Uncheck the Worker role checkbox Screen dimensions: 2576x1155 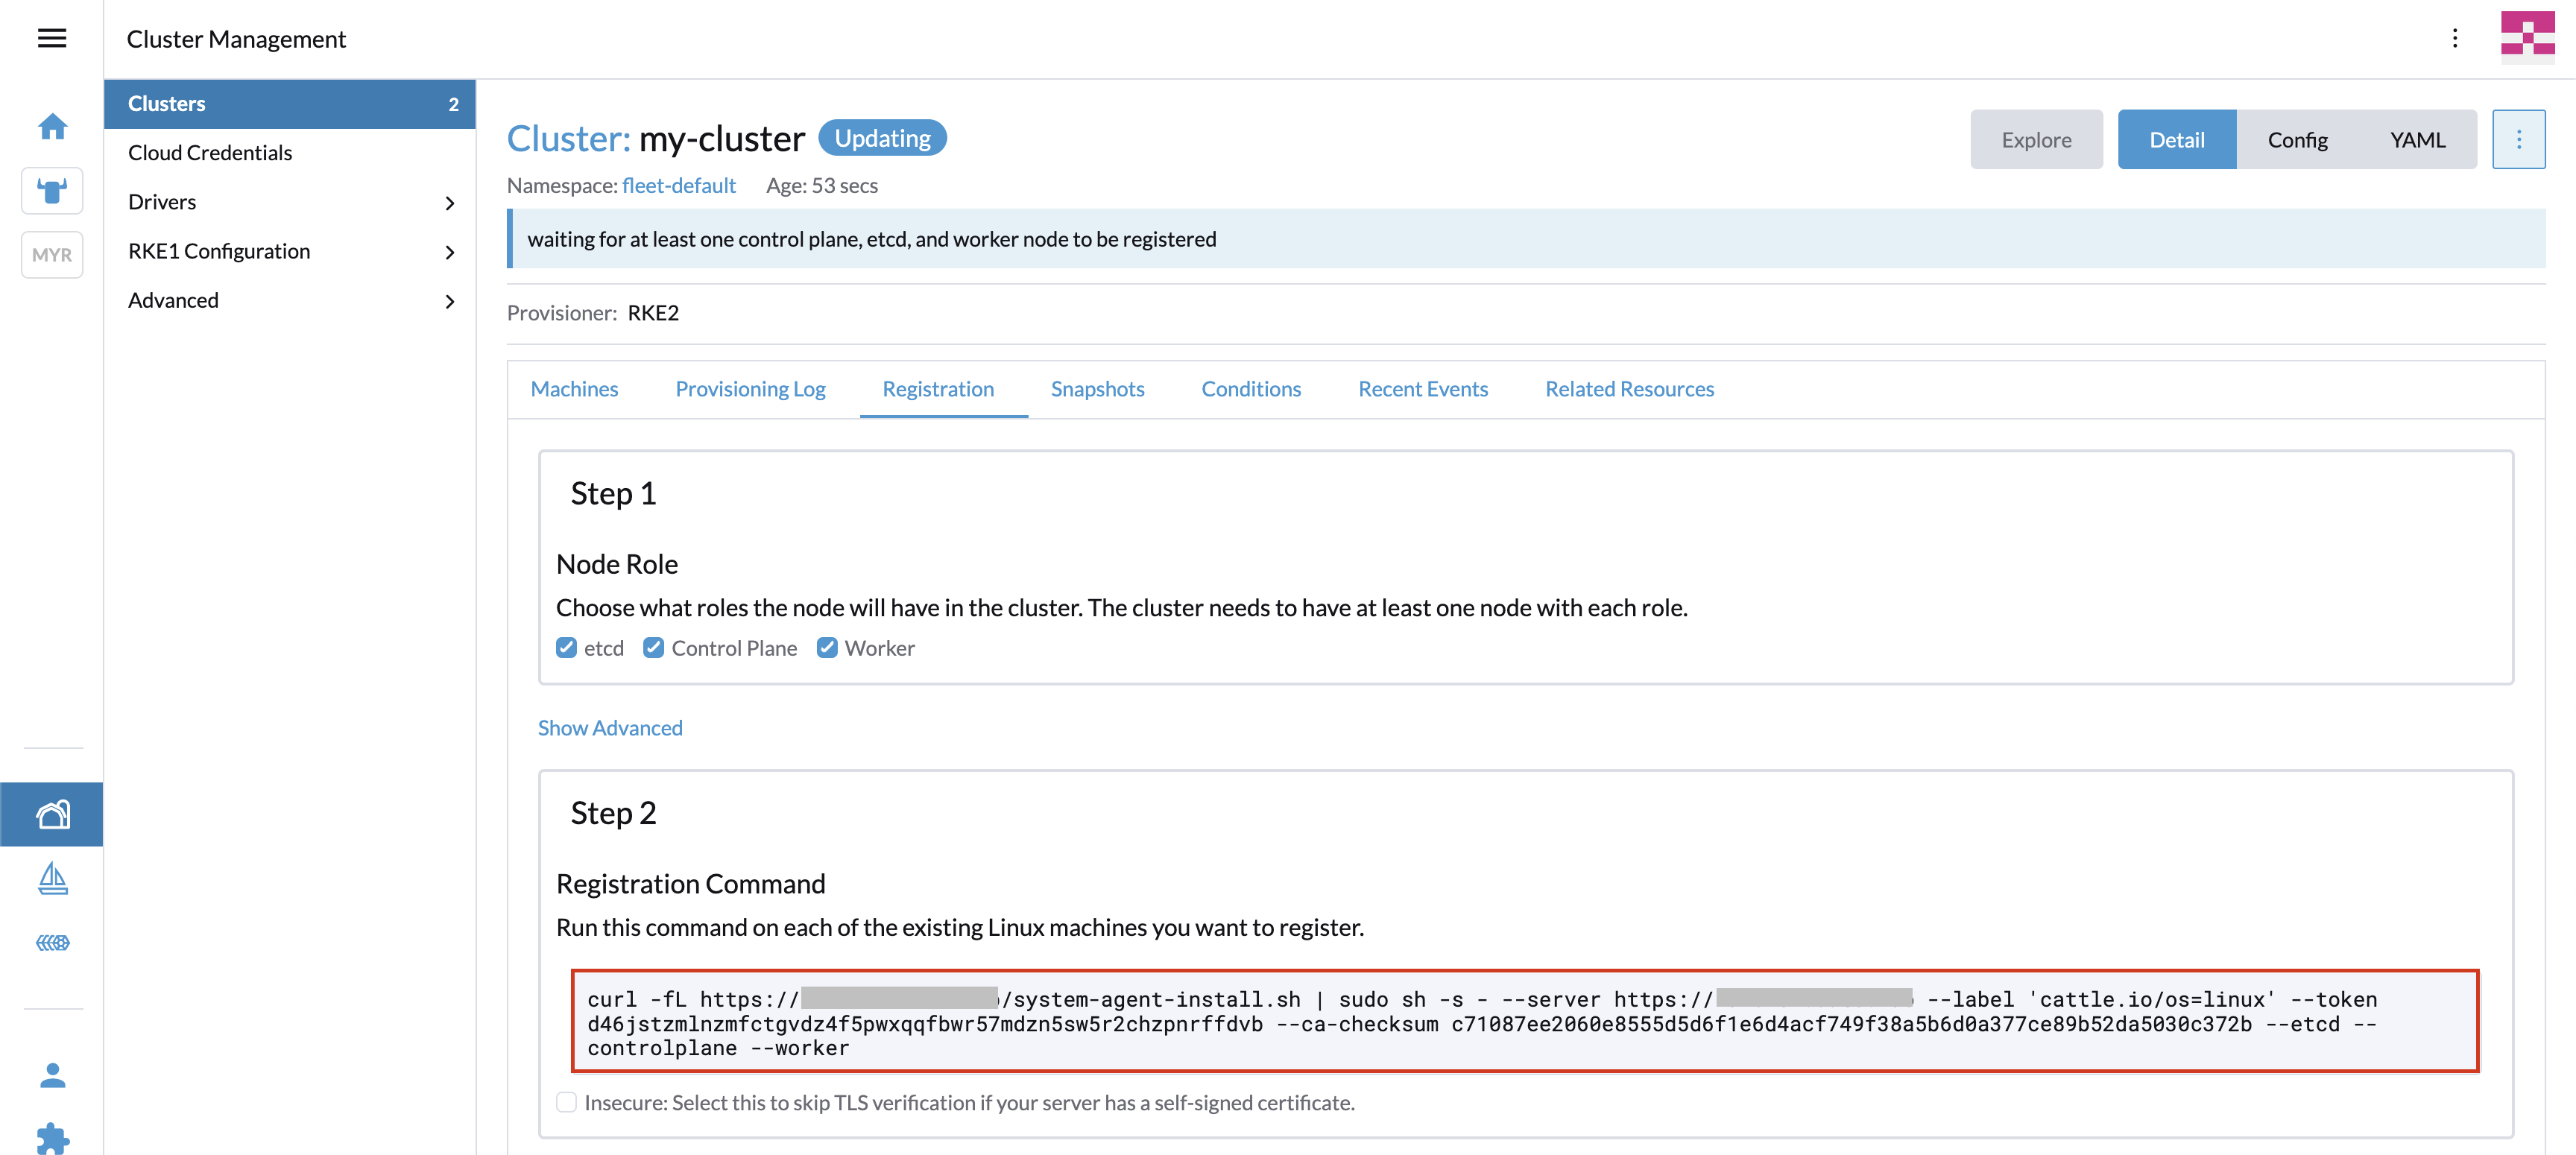827,648
